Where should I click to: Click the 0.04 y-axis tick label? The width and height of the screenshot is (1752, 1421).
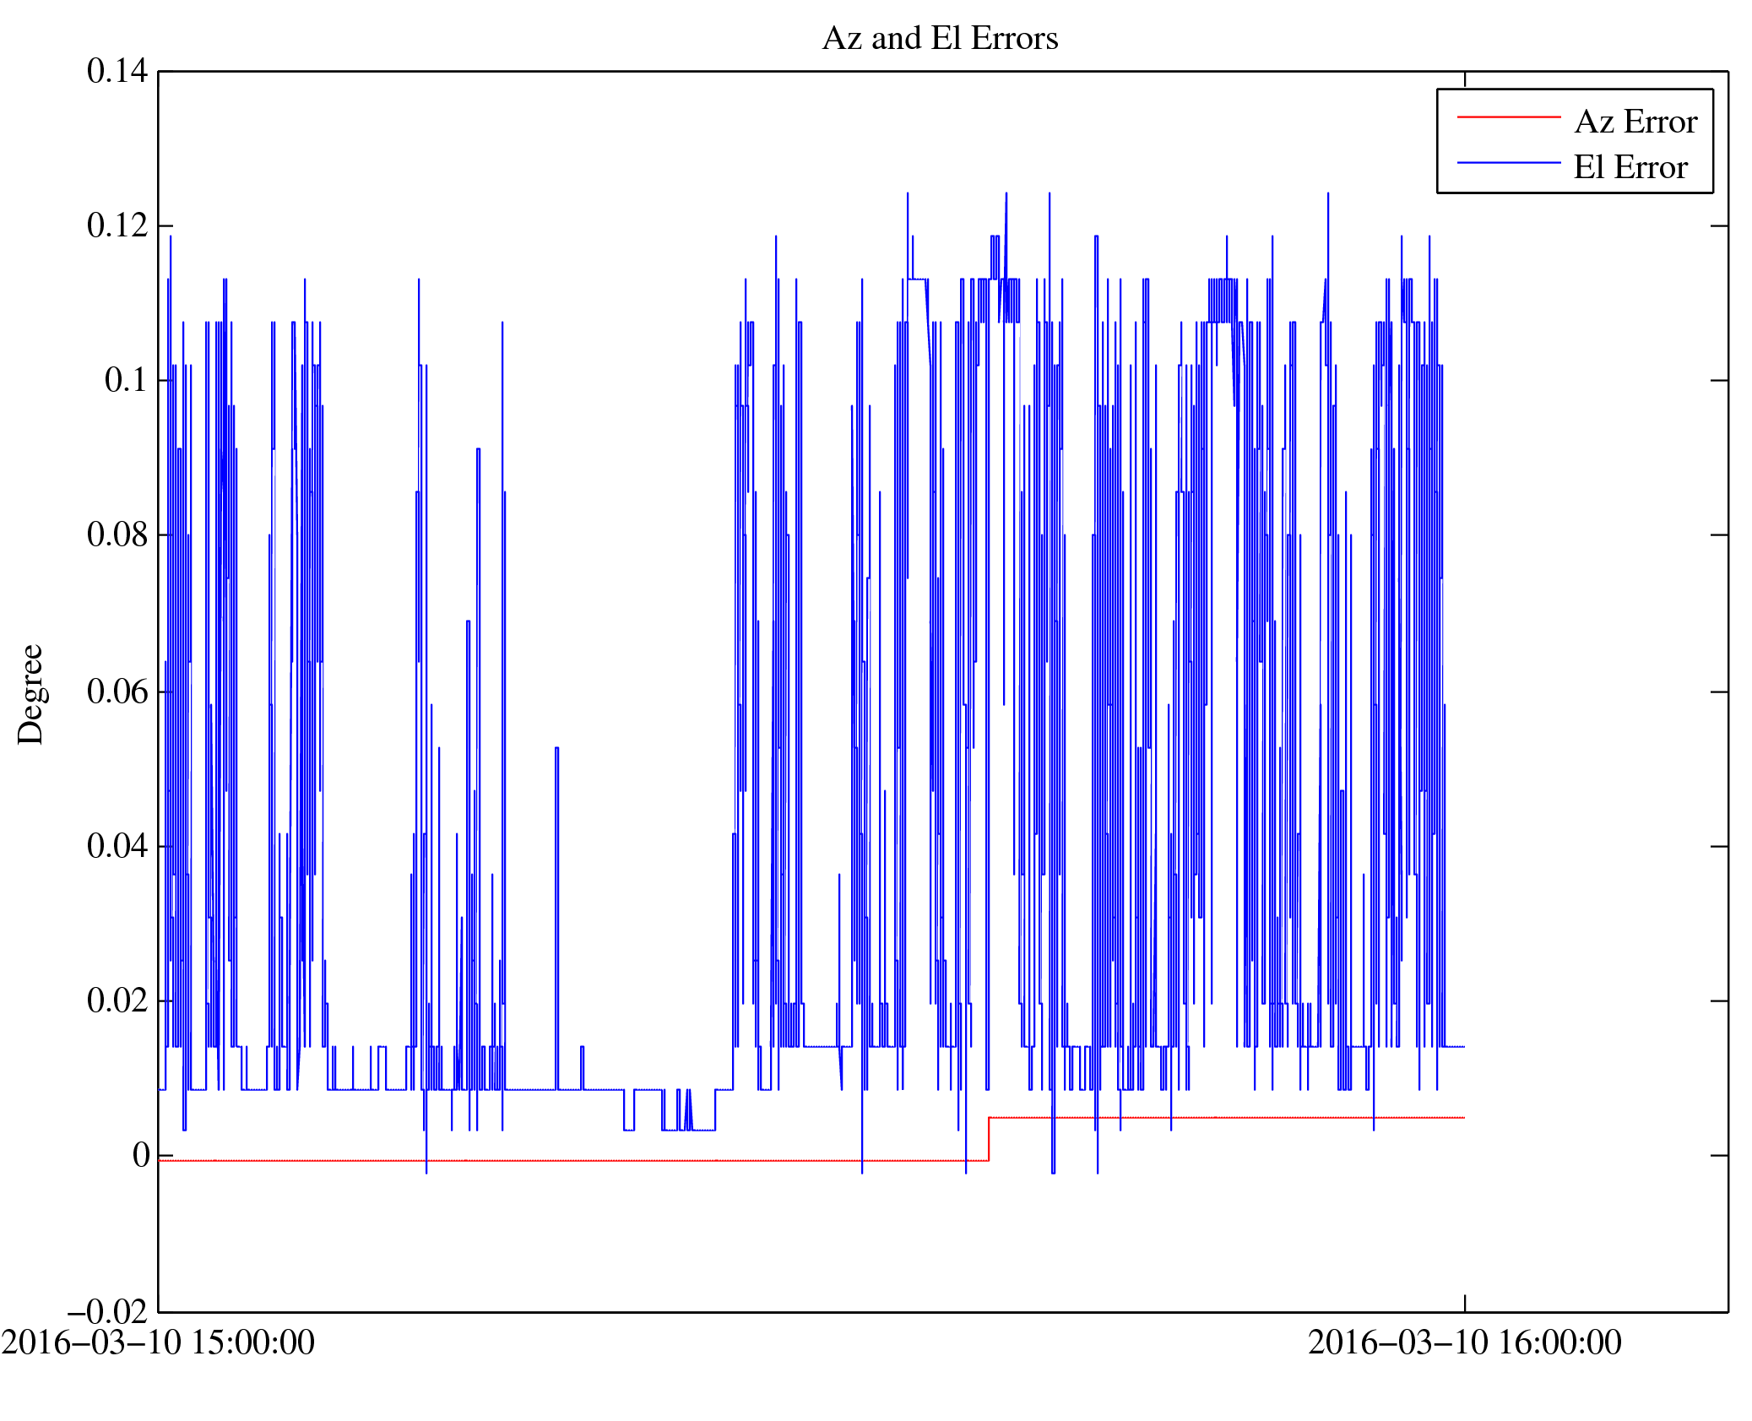(117, 845)
